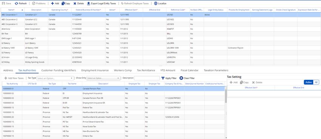
Task: Click Nova Scotia Tax description
Action: point(103,127)
